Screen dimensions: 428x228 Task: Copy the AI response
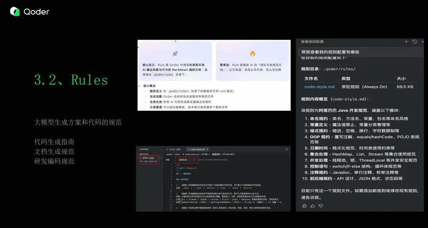coord(305,206)
